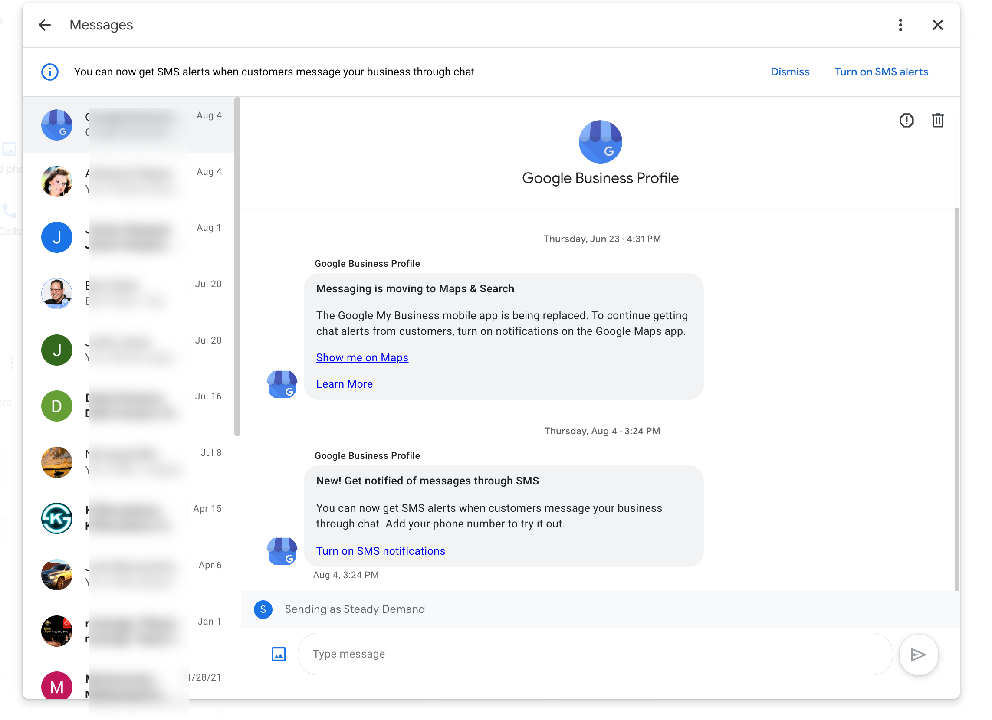The height and width of the screenshot is (720, 992).
Task: Open the three-dot more options menu
Action: tap(900, 25)
